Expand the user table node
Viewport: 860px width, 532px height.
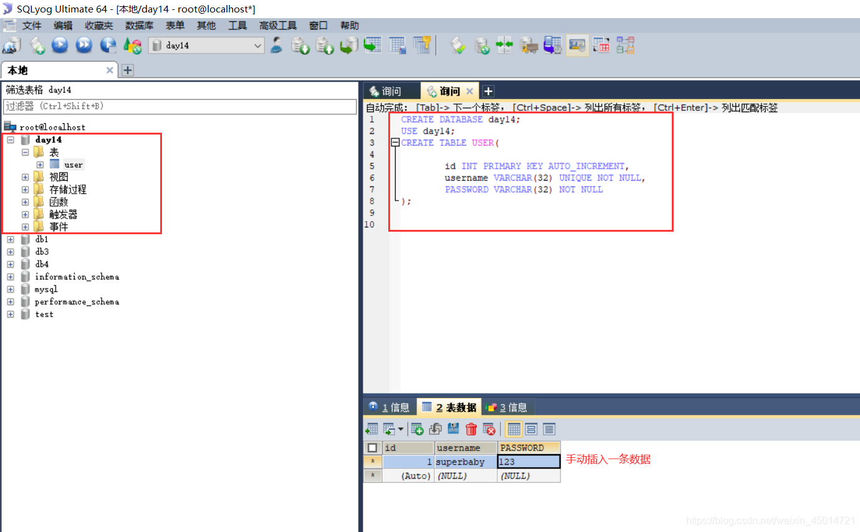[41, 164]
